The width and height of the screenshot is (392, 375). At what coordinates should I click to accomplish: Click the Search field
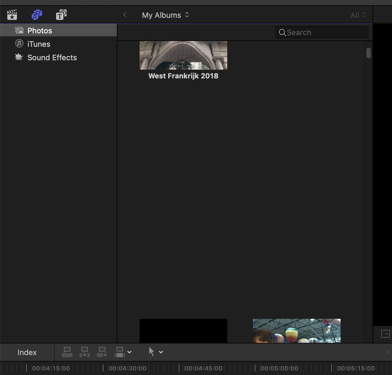click(x=322, y=32)
